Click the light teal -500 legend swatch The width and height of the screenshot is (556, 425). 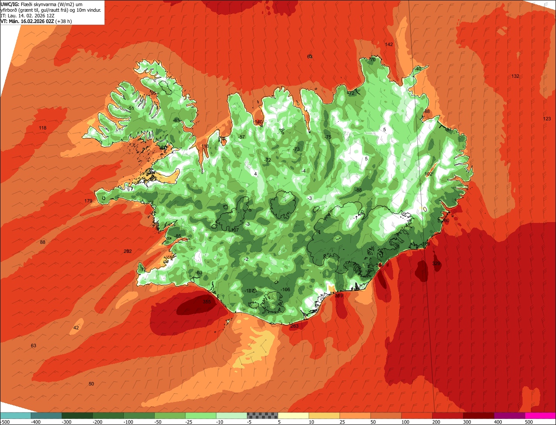[x=15, y=415]
